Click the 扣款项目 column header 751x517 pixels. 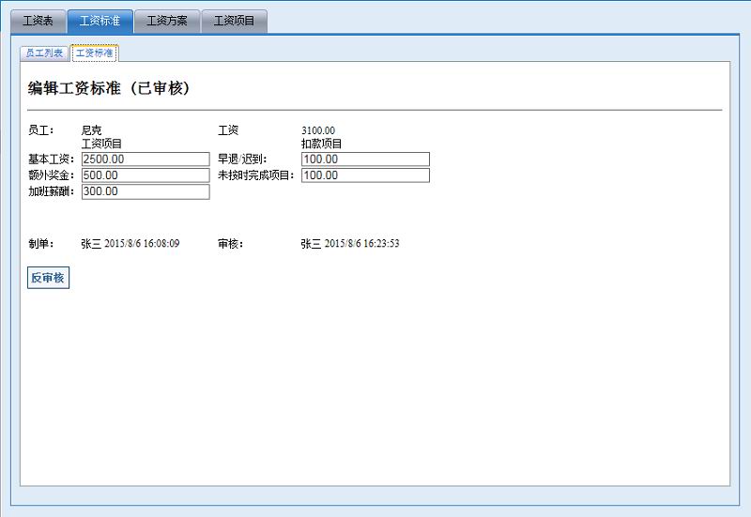(321, 144)
